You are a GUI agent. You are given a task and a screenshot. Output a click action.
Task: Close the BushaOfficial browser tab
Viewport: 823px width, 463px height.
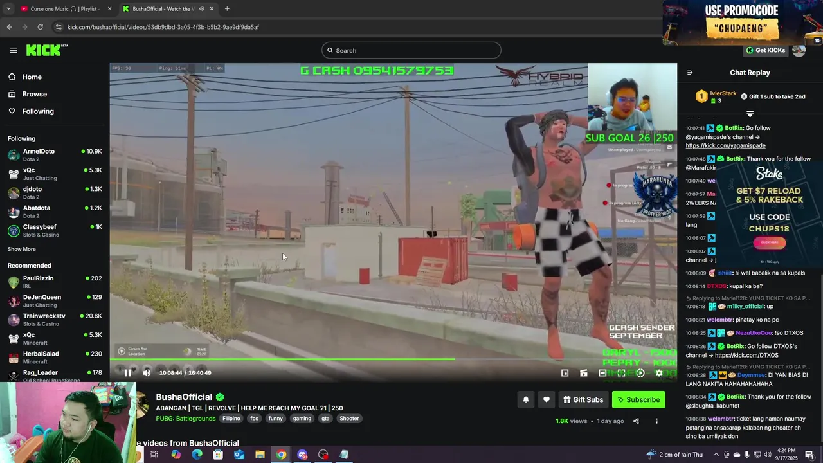pyautogui.click(x=212, y=9)
